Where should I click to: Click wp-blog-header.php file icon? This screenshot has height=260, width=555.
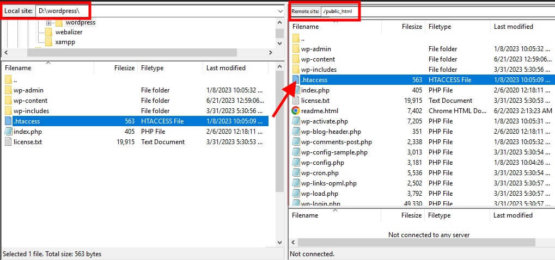[x=296, y=132]
